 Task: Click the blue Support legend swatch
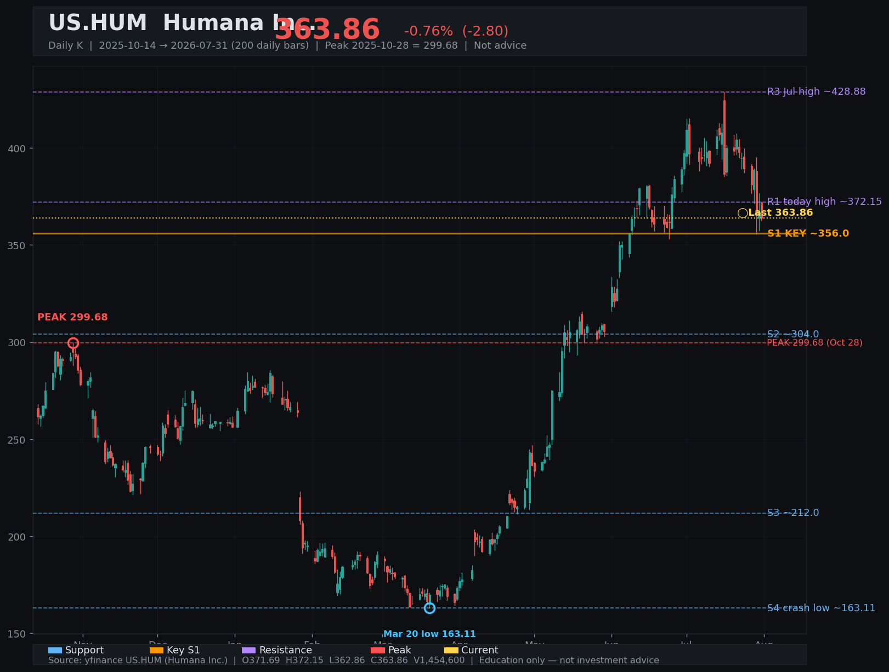pos(55,650)
